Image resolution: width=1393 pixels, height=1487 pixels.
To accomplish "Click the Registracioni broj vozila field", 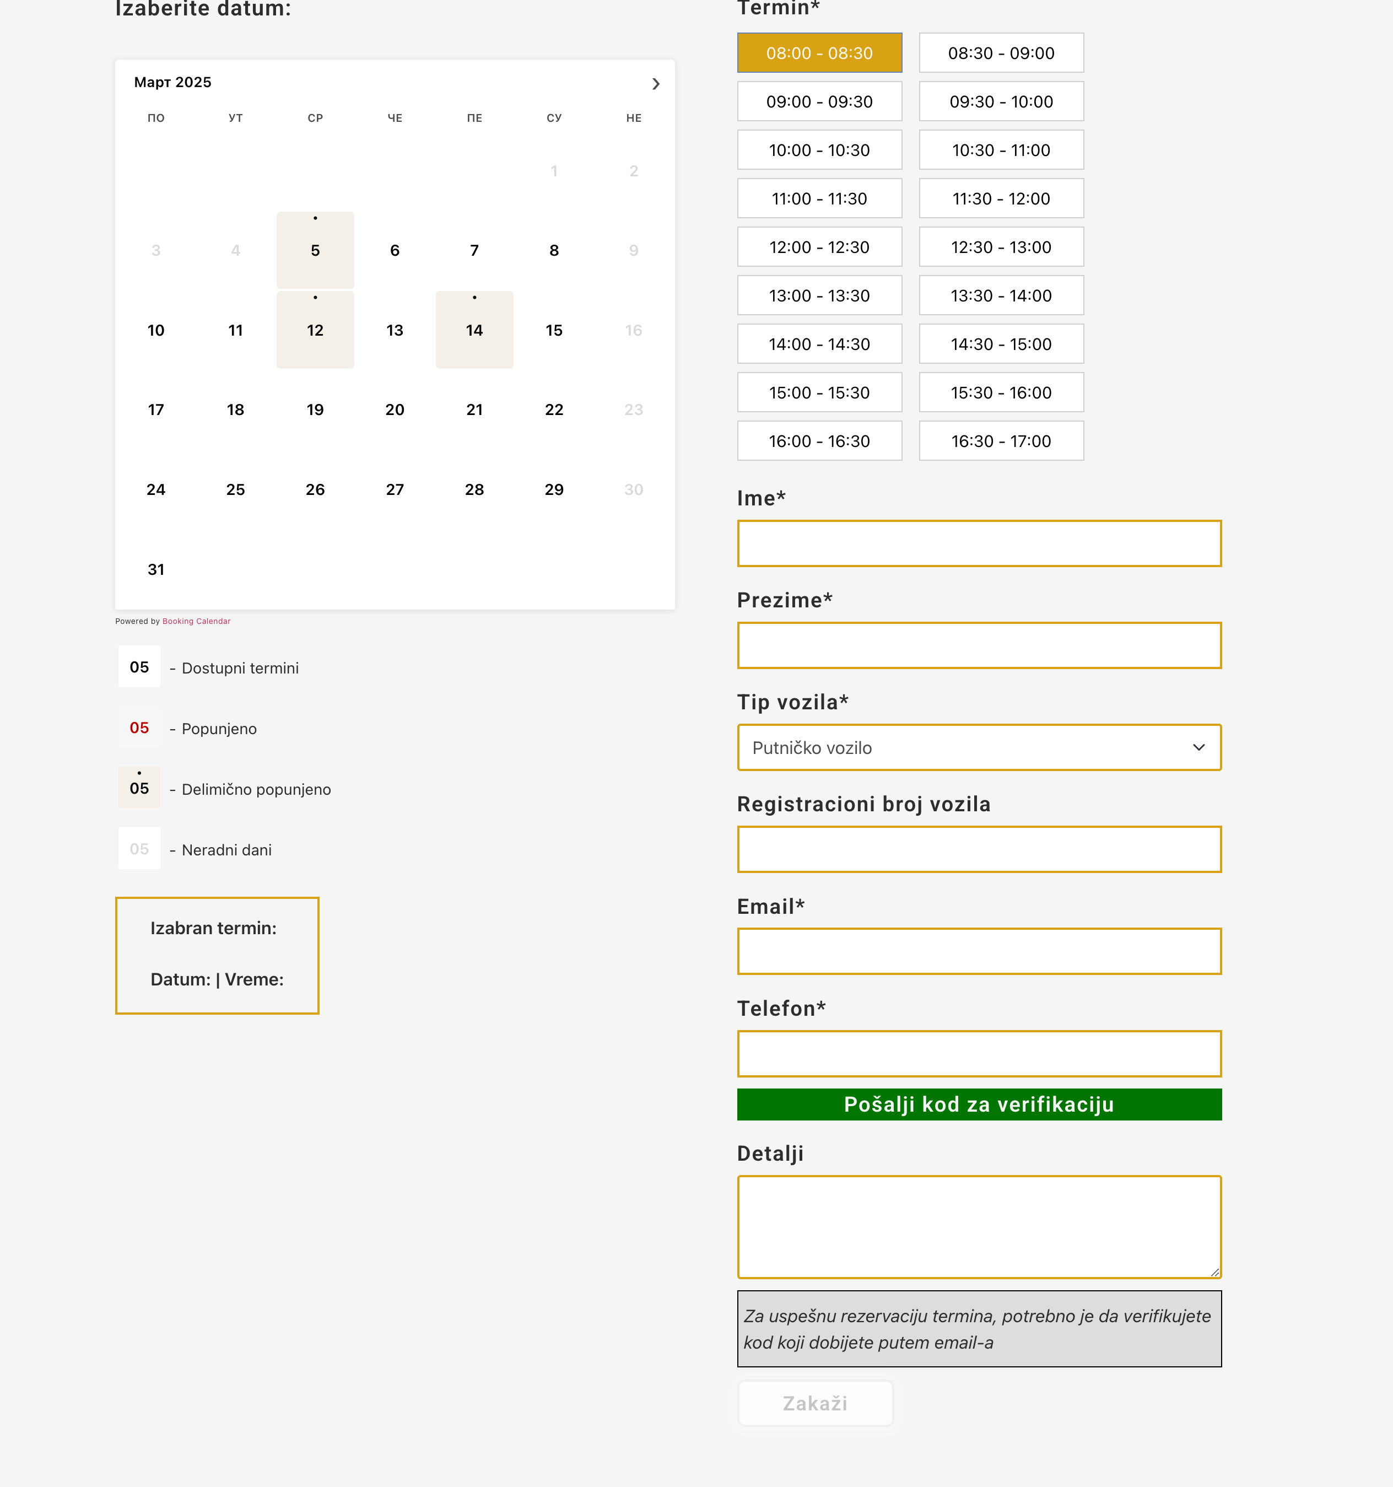I will [979, 850].
